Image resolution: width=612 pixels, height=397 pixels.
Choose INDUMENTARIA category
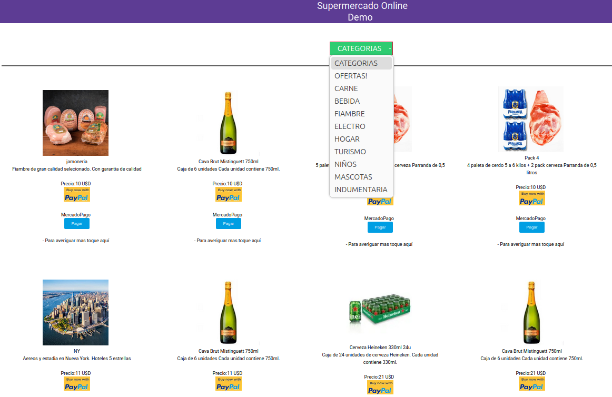[x=361, y=190]
